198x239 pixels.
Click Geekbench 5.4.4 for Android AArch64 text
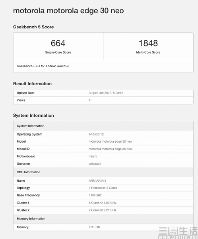[x=43, y=66]
